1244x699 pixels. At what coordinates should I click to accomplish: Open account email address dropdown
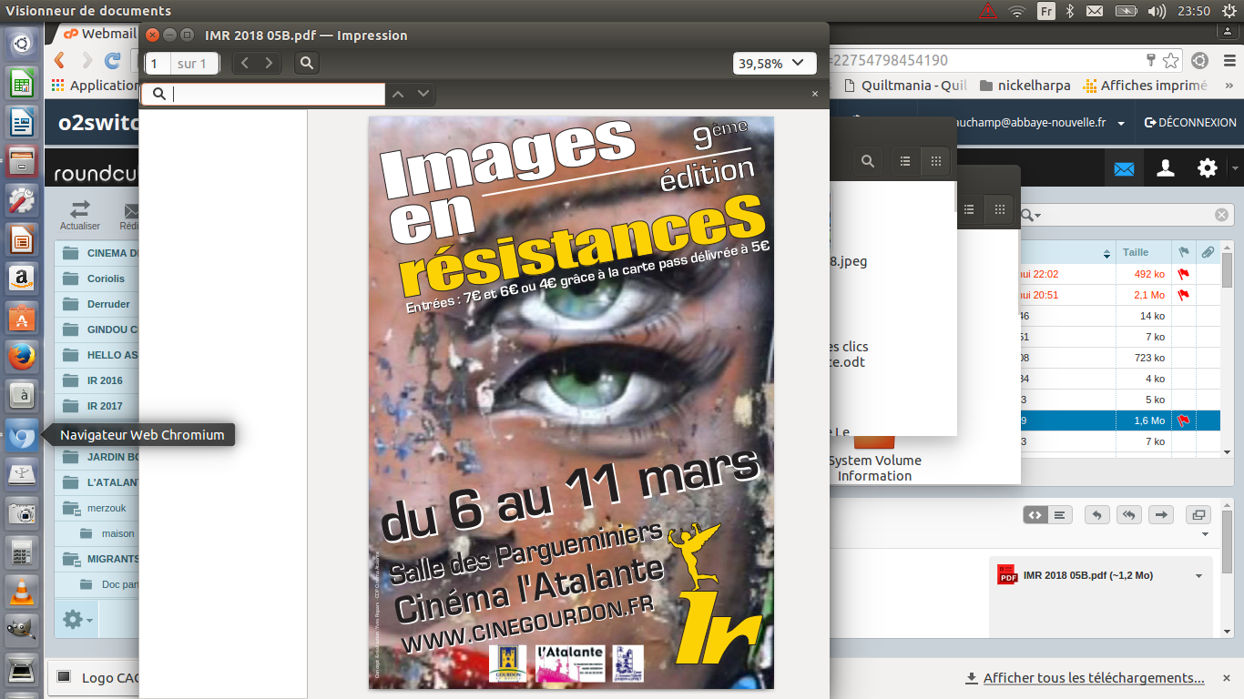(x=1121, y=123)
